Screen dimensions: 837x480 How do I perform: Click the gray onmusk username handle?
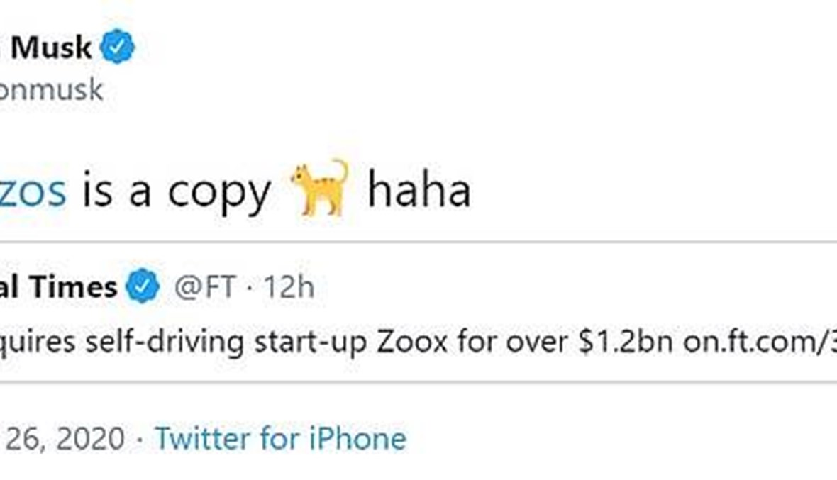click(x=51, y=90)
